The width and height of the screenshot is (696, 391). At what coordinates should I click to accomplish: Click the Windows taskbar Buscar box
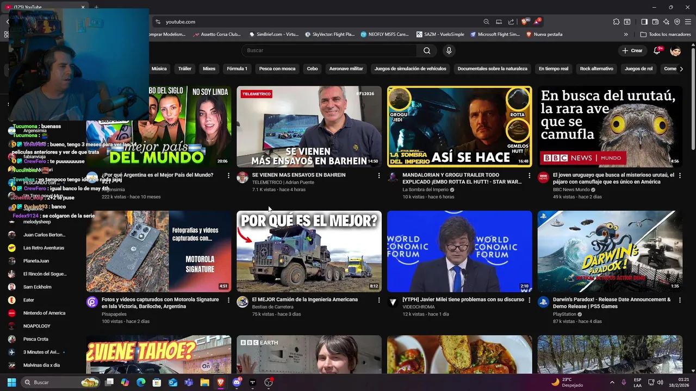click(x=61, y=382)
